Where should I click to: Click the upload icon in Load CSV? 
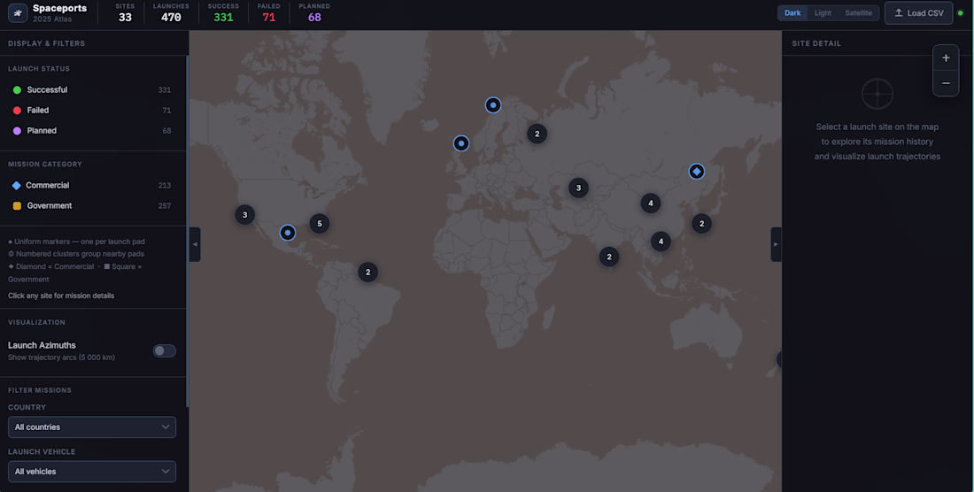(x=898, y=13)
